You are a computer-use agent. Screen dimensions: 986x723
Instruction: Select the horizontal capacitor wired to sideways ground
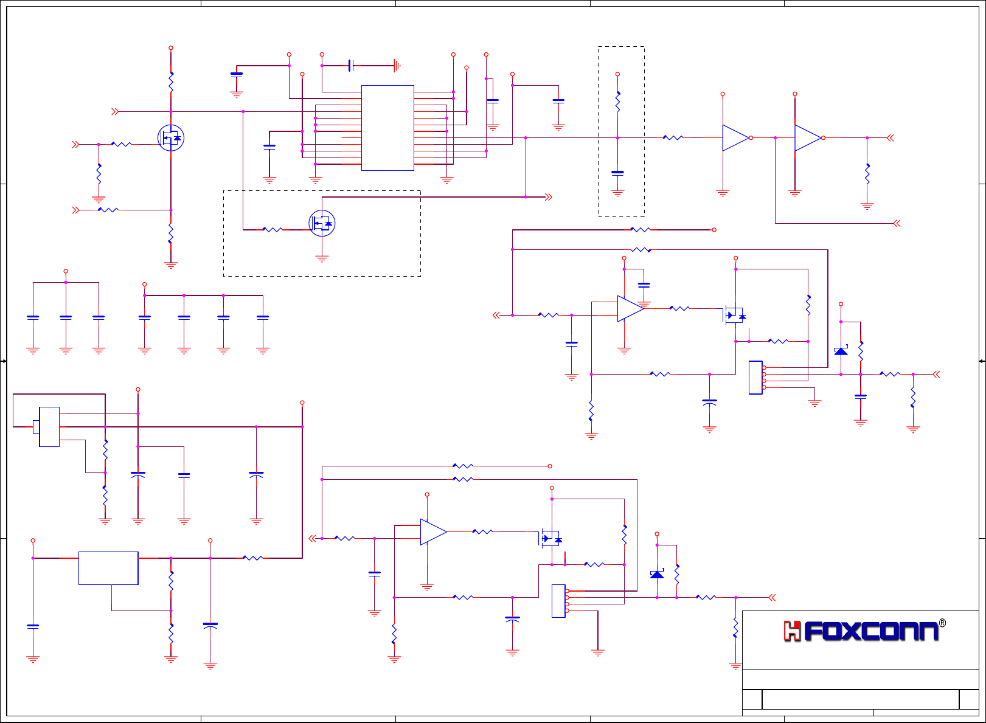[x=351, y=66]
